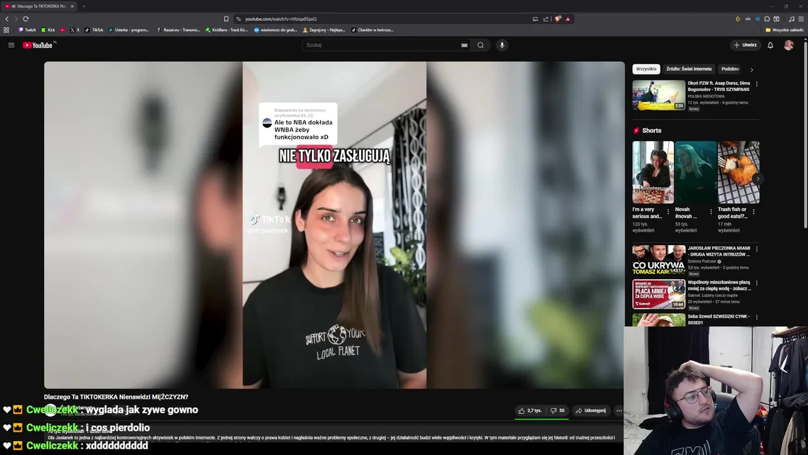
Task: Open the options menu for the JAROSŁAW PIECZONKA video
Action: point(756,250)
